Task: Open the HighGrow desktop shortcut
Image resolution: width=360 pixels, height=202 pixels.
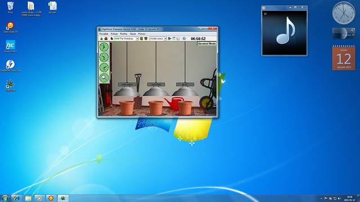Action: pos(10,86)
